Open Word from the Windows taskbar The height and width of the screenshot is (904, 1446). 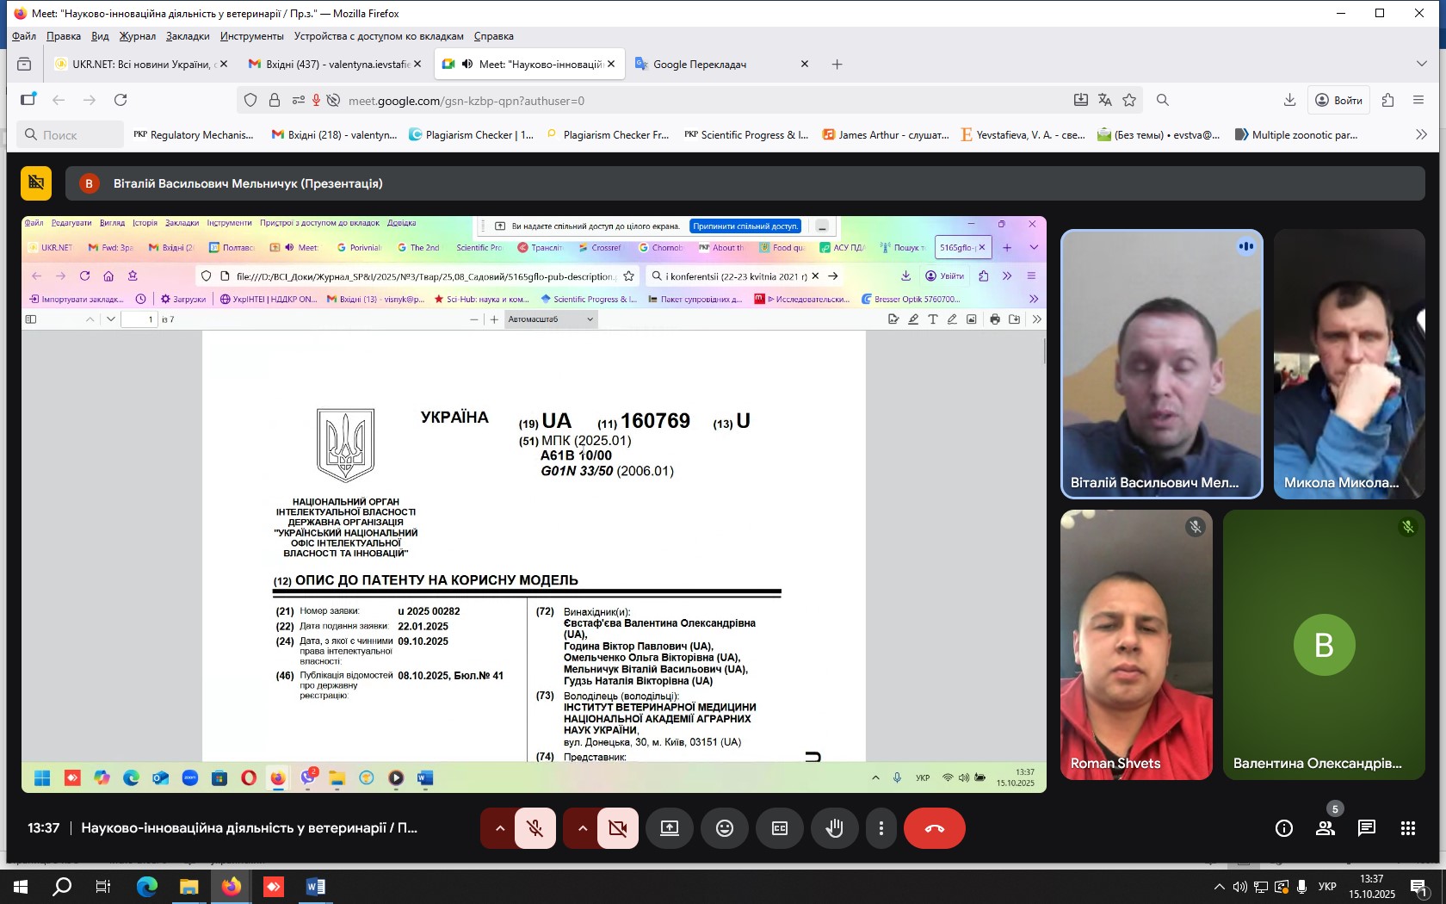pyautogui.click(x=315, y=886)
